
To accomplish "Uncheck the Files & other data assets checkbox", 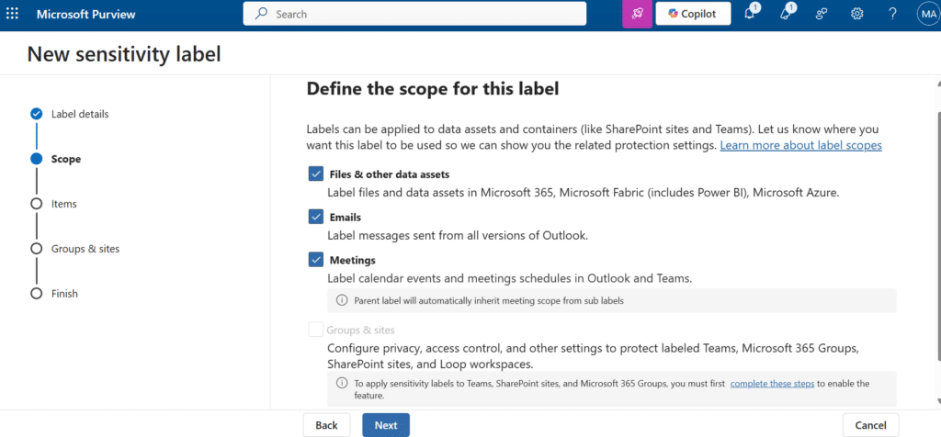I will point(316,174).
